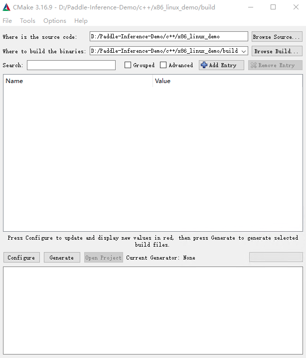This screenshot has width=306, height=358.
Task: Click the CMake logo icon in title bar
Action: 6,7
